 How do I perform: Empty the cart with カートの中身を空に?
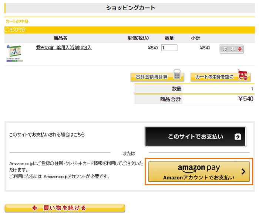[x=214, y=77]
